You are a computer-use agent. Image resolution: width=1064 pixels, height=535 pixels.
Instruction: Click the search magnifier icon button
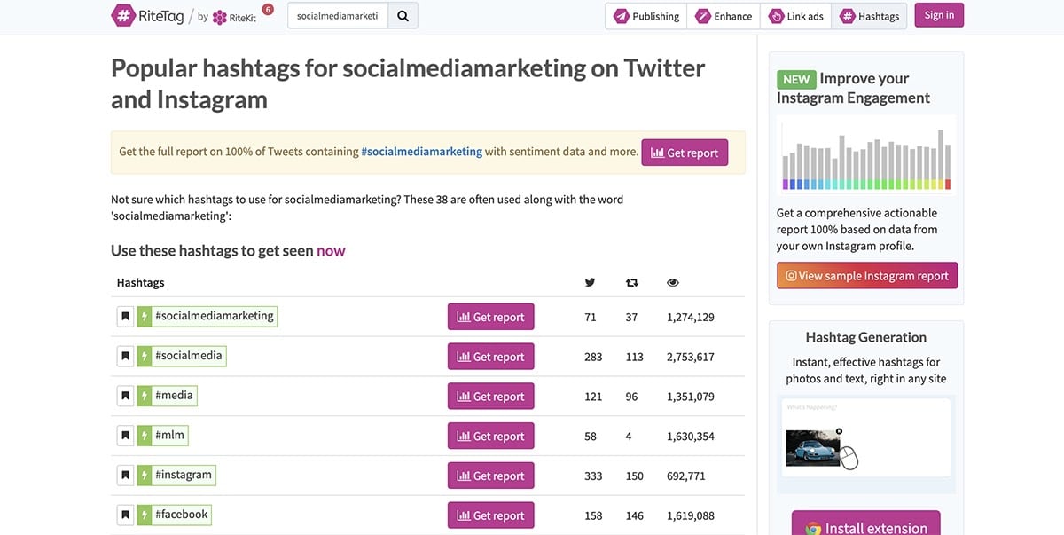click(403, 16)
